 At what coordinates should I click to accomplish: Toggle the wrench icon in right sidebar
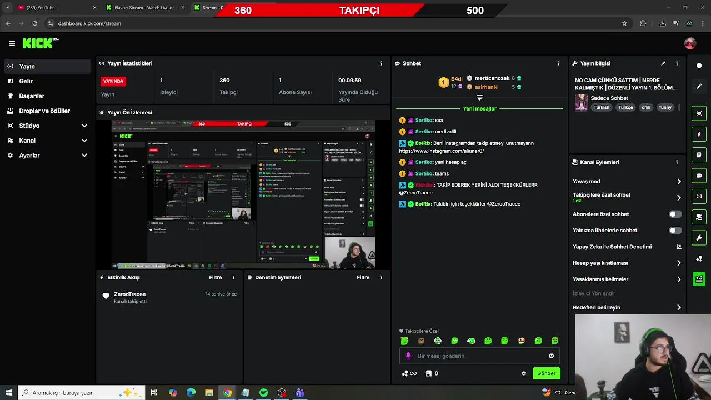[x=699, y=238]
